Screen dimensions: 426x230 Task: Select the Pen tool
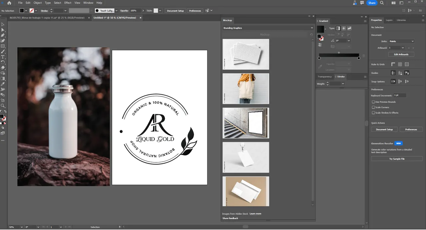point(3,35)
